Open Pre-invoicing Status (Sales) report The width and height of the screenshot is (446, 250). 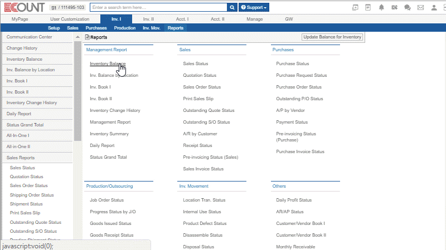click(211, 157)
